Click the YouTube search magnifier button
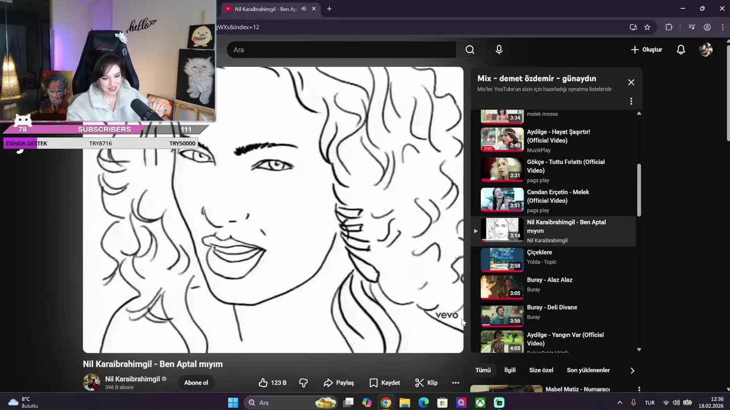This screenshot has height=410, width=730. [470, 50]
